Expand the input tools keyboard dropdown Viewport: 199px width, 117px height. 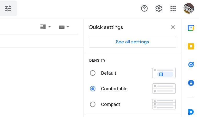[64, 27]
